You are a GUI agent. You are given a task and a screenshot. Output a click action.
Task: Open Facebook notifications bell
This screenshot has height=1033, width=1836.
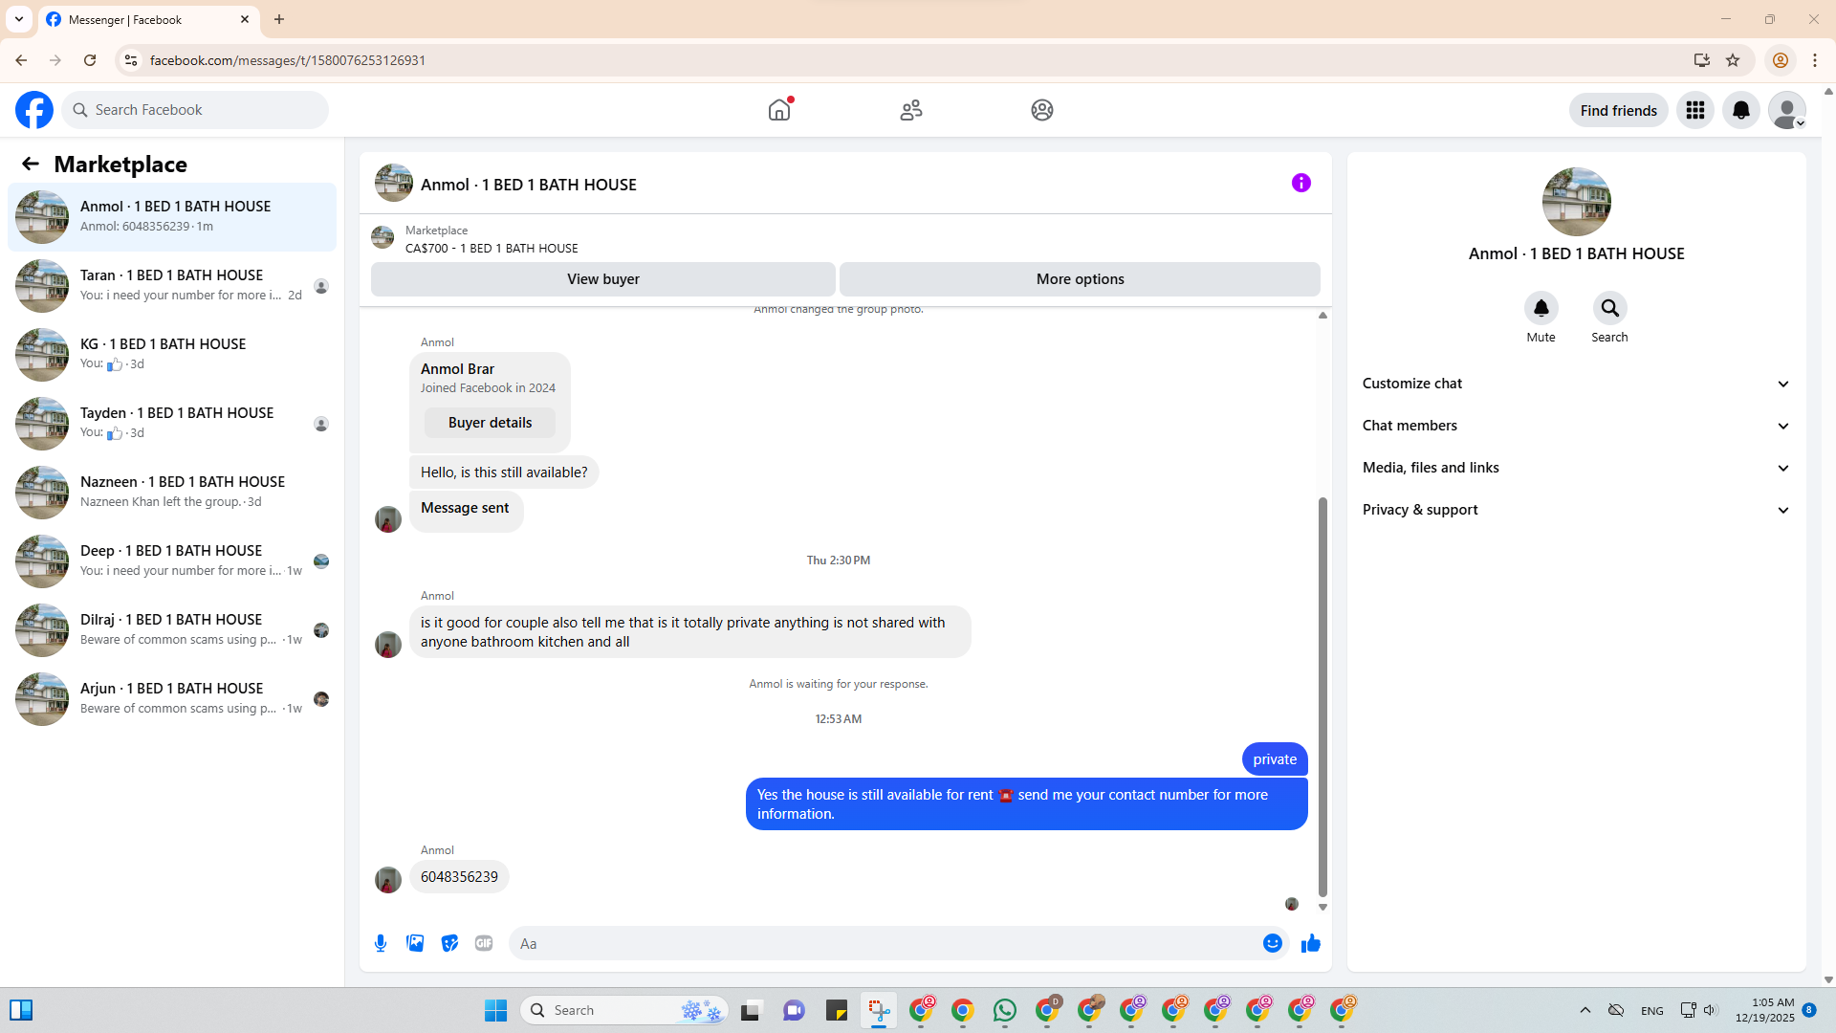click(1740, 110)
